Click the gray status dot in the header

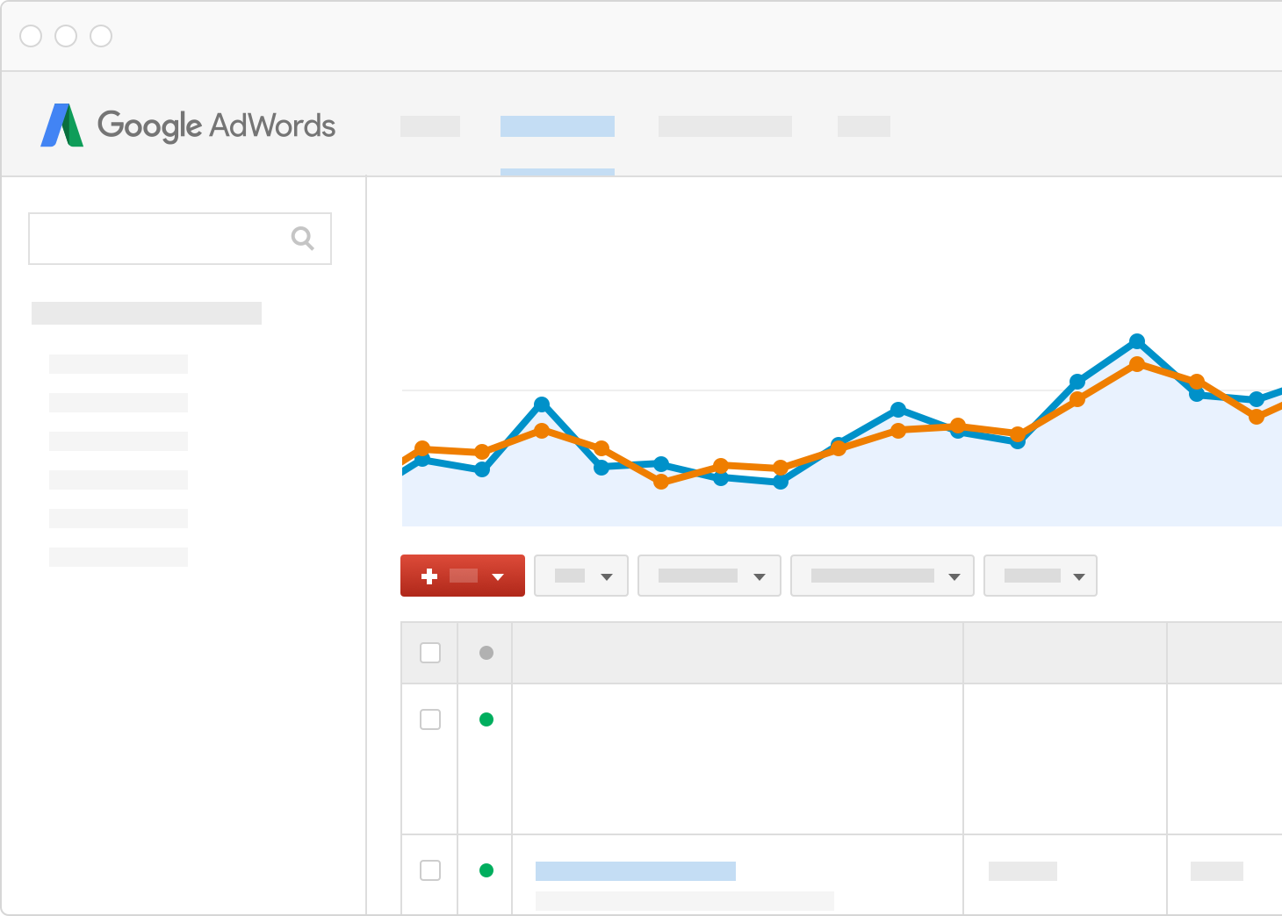coord(486,653)
